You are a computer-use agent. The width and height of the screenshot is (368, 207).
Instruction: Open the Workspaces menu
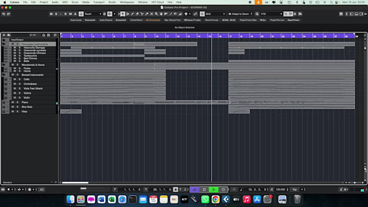tap(127, 2)
